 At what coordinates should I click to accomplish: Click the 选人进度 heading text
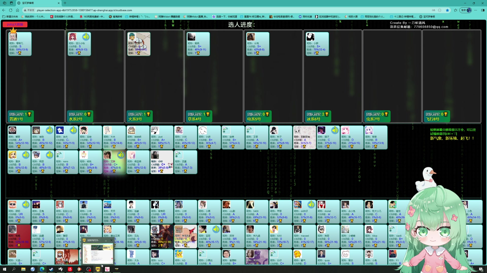[241, 25]
